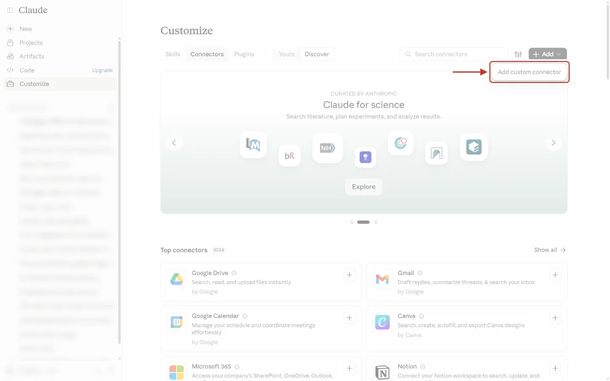Choose Add custom connector from the menu

[530, 72]
